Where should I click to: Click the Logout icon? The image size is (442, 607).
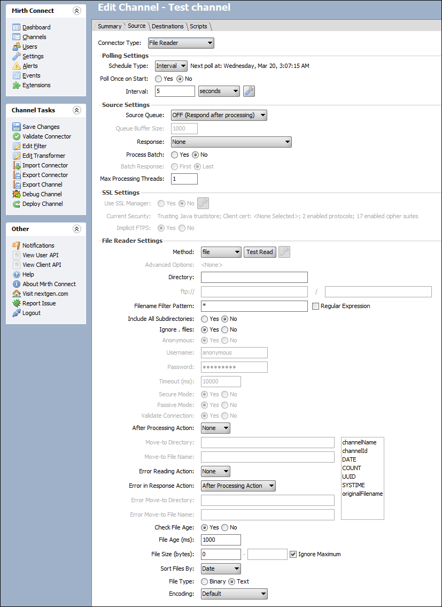[16, 313]
